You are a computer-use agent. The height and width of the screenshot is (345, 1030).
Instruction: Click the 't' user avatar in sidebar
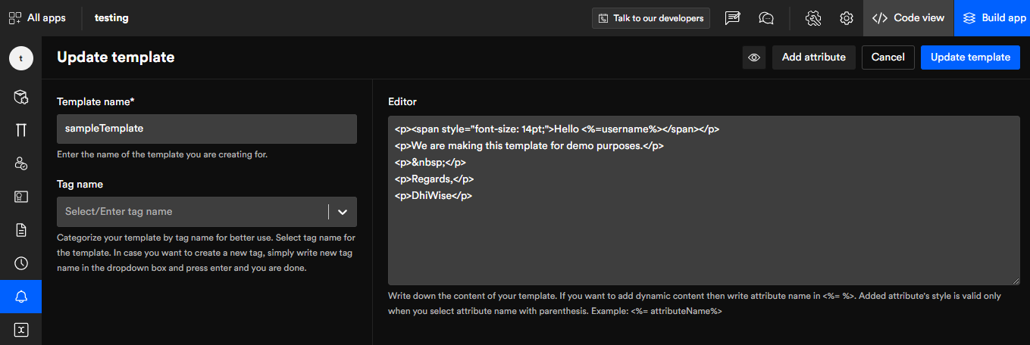coord(21,58)
